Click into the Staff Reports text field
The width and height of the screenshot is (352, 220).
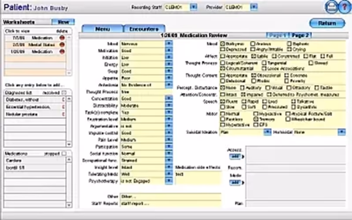pyautogui.click(x=171, y=204)
